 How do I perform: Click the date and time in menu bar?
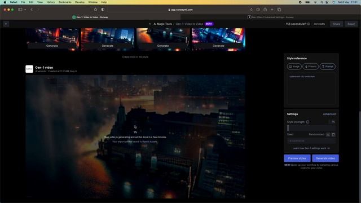pyautogui.click(x=347, y=2)
